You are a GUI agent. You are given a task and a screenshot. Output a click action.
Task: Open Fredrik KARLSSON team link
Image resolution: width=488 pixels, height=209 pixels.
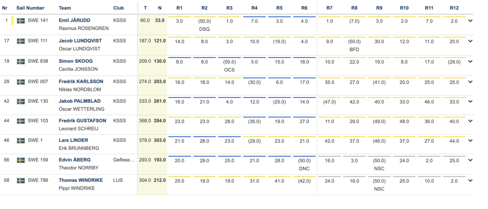tap(81, 82)
